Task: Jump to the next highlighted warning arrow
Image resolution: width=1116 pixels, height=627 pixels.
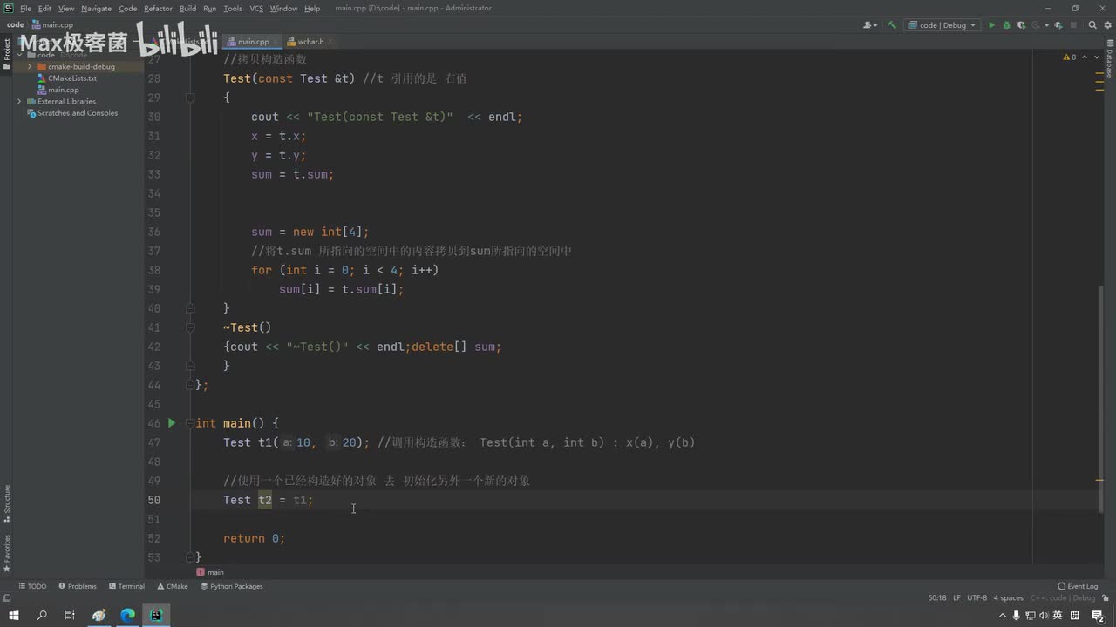Action: [1096, 57]
